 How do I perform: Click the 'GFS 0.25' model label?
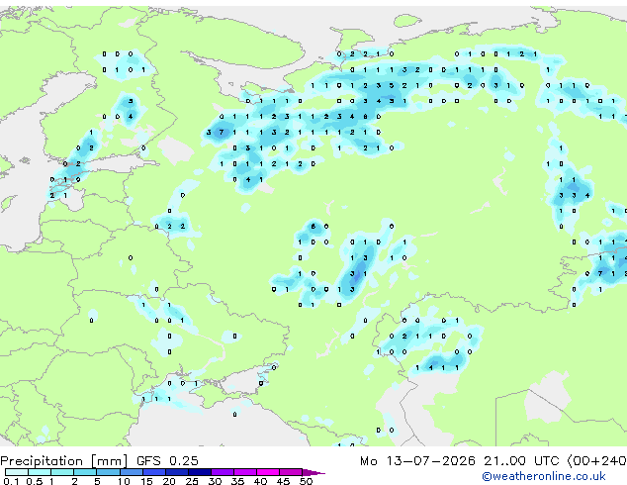pyautogui.click(x=167, y=461)
